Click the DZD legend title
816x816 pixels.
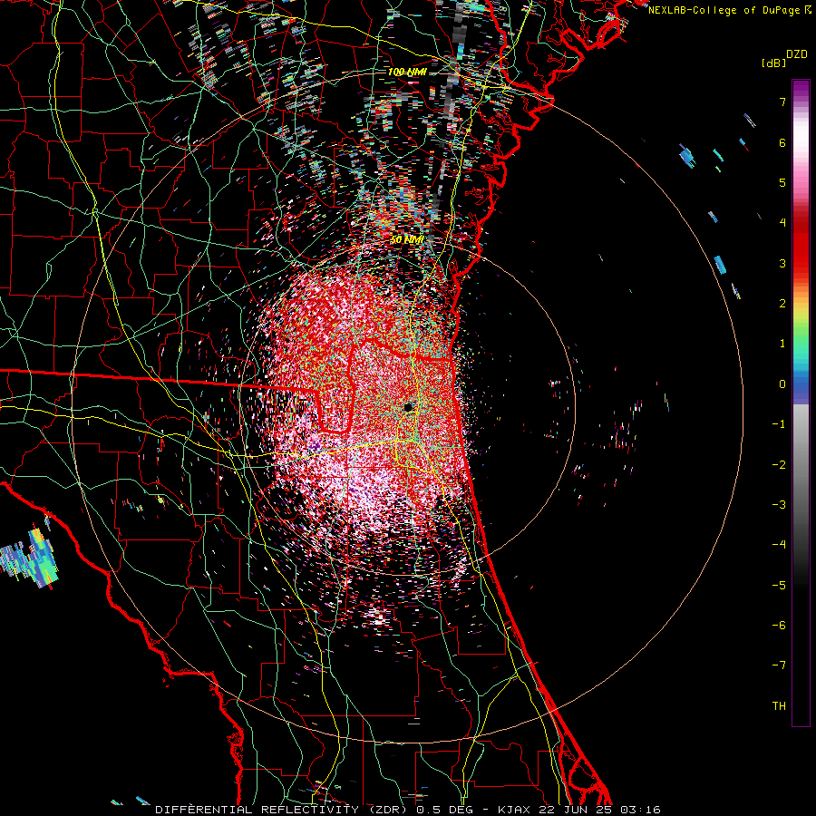(x=797, y=54)
